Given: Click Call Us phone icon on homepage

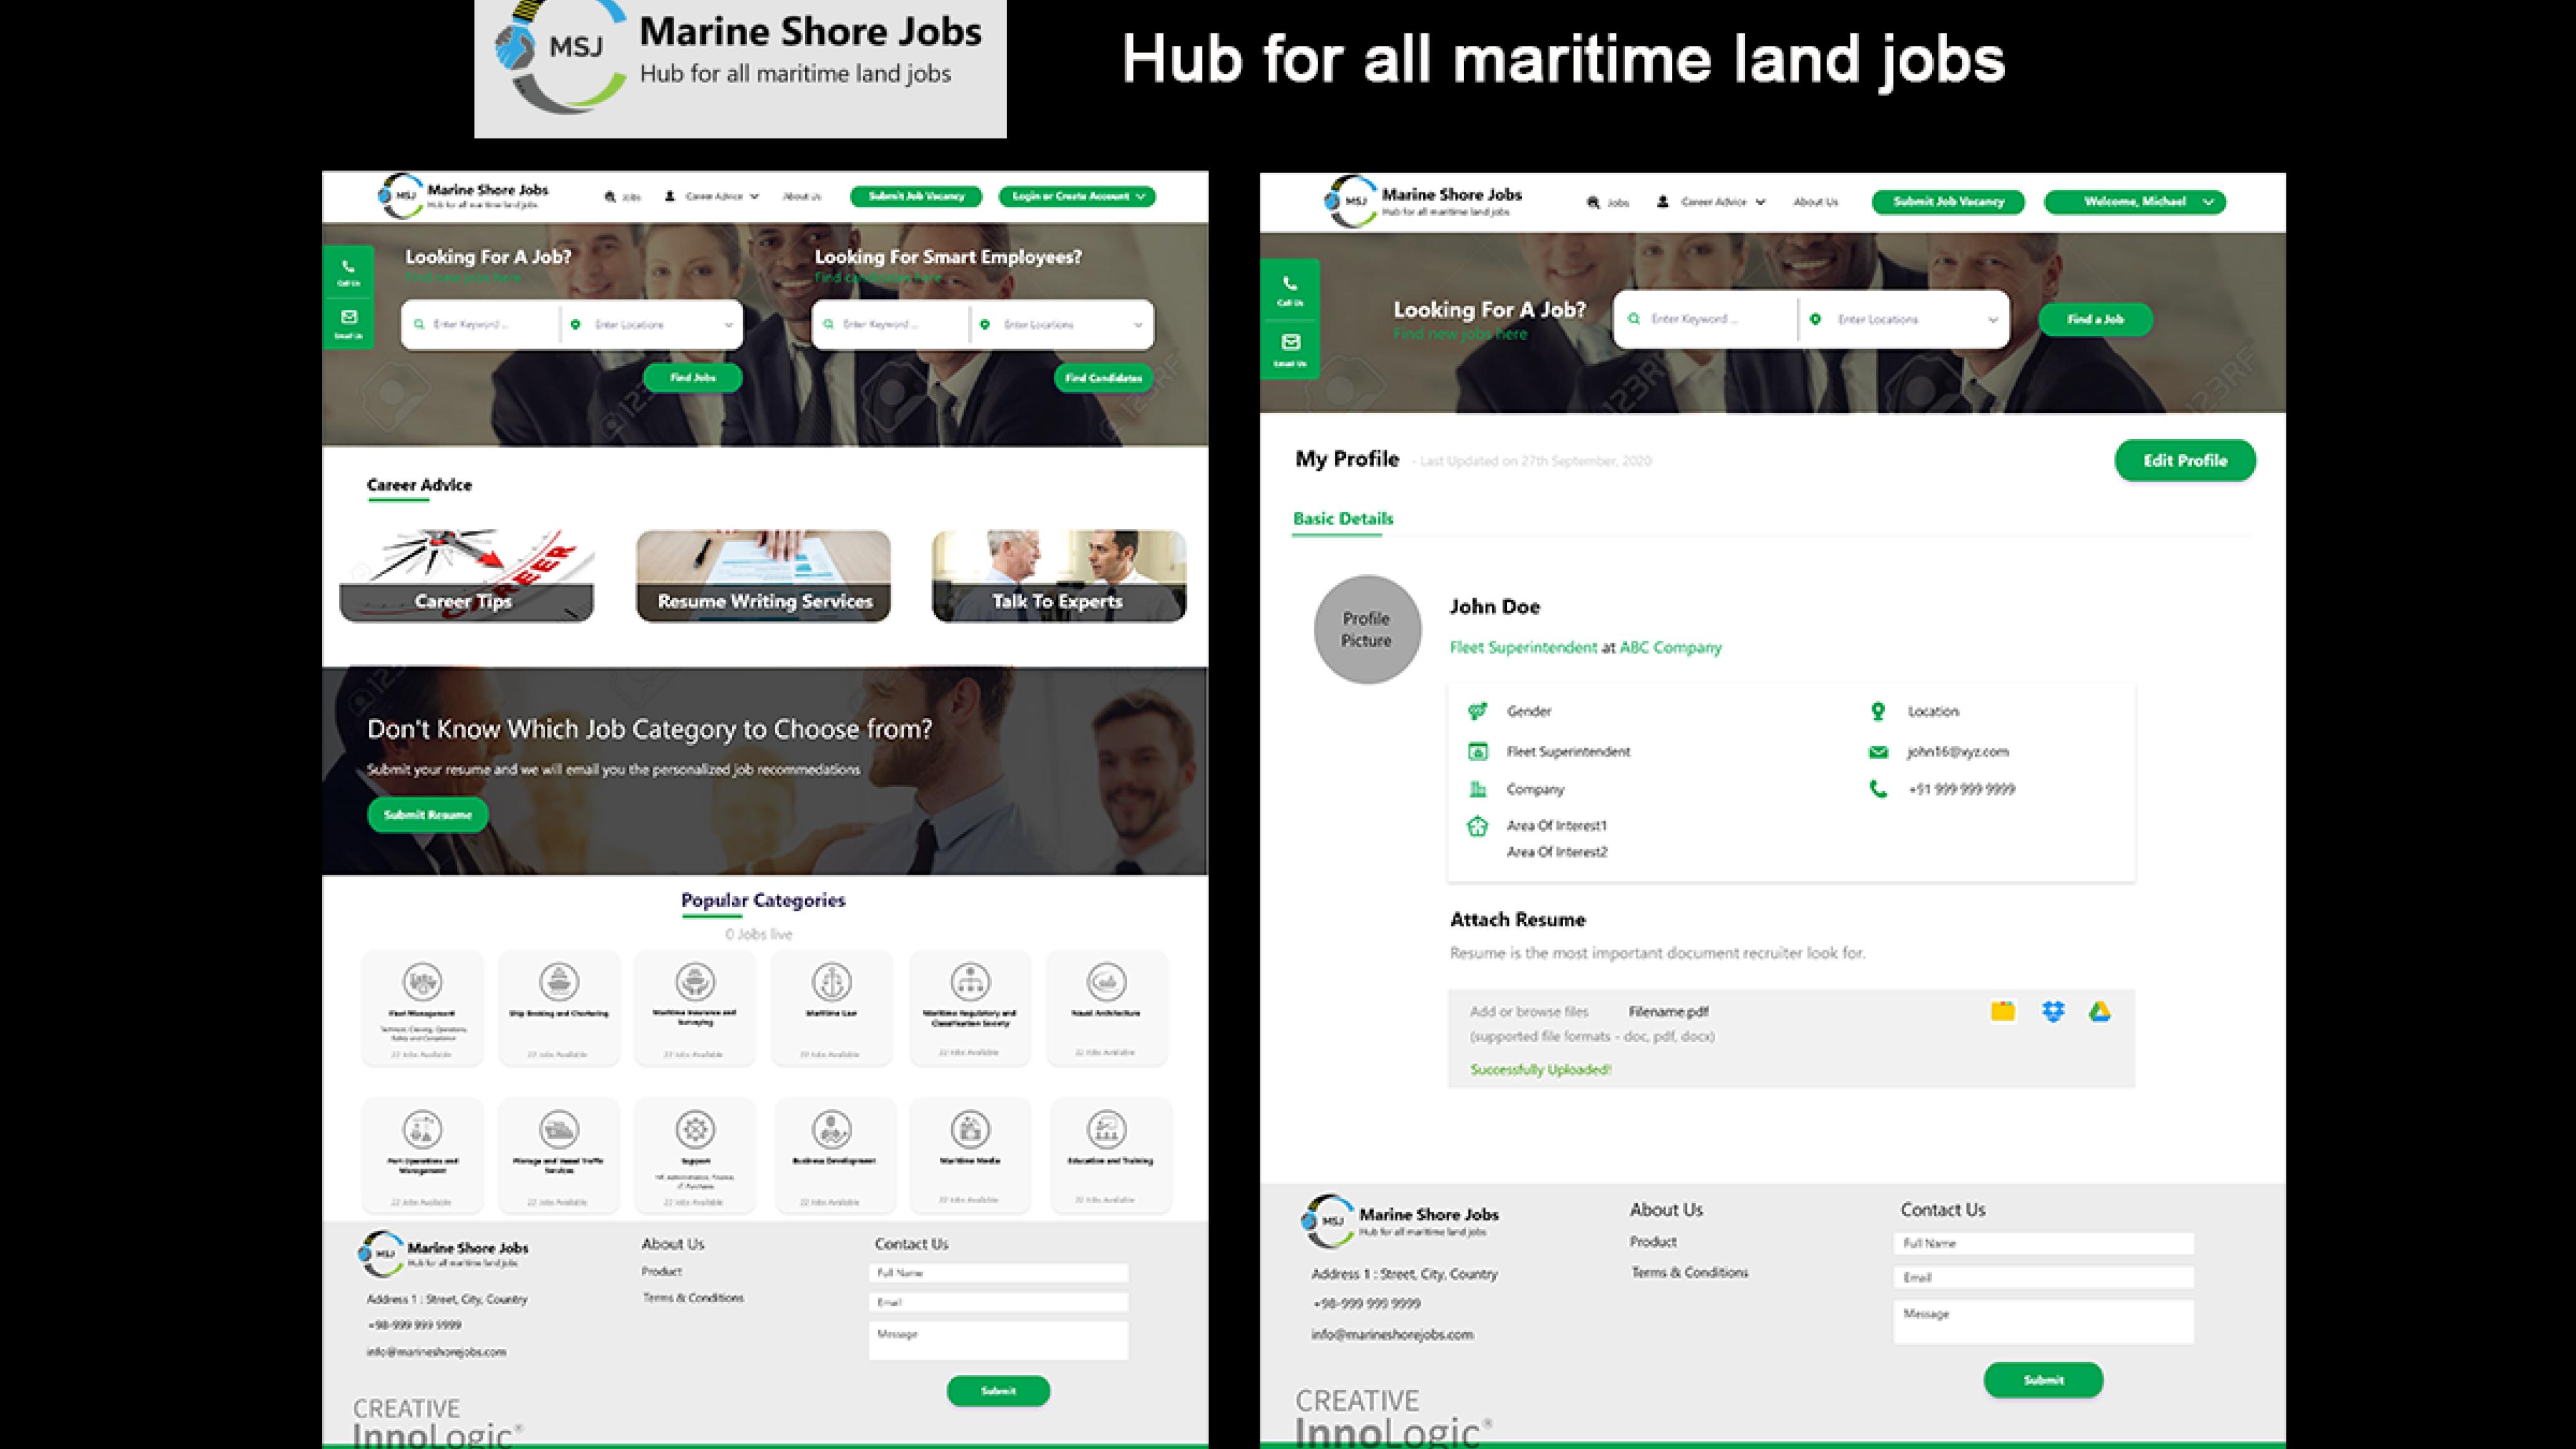Looking at the screenshot, I should [348, 267].
